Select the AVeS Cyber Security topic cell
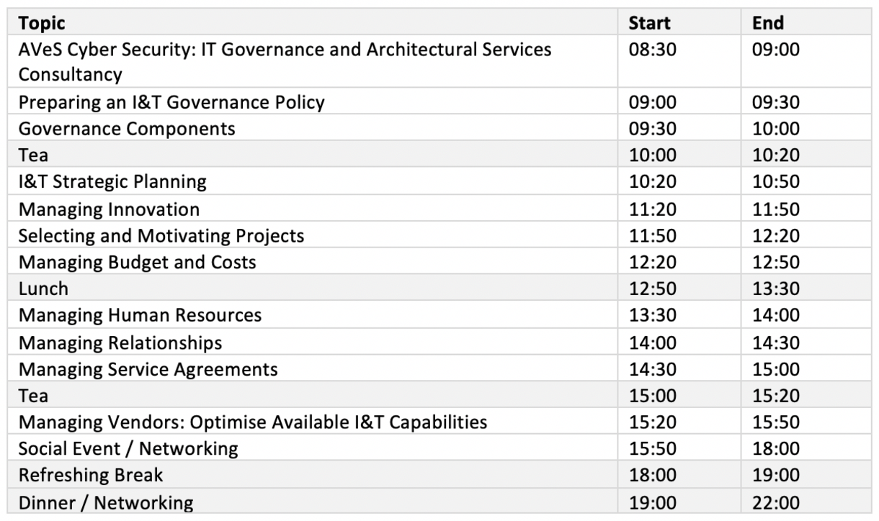 (285, 62)
